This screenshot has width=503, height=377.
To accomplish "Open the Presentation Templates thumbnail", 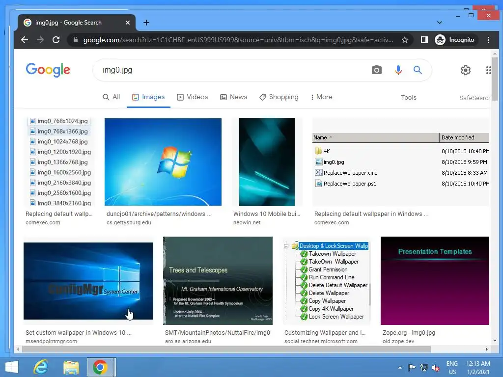I will [435, 281].
